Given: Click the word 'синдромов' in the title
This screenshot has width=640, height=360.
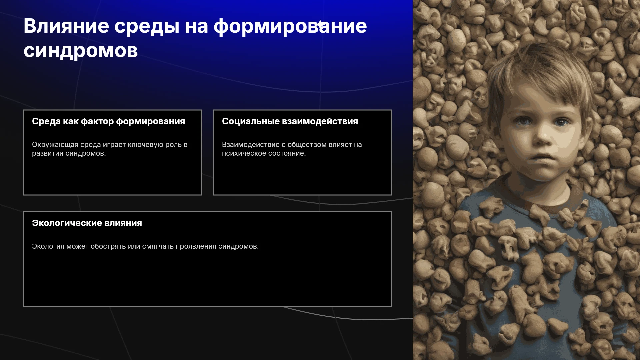Looking at the screenshot, I should (x=81, y=51).
